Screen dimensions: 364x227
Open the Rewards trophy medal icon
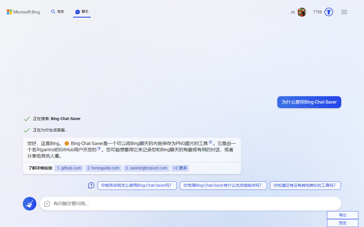[x=329, y=12]
